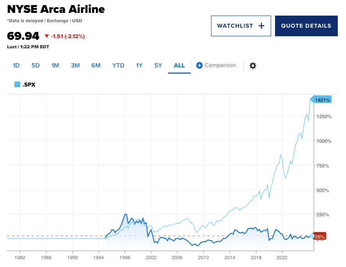The image size is (346, 267).
Task: Show the 5Y chart range
Action: point(158,65)
